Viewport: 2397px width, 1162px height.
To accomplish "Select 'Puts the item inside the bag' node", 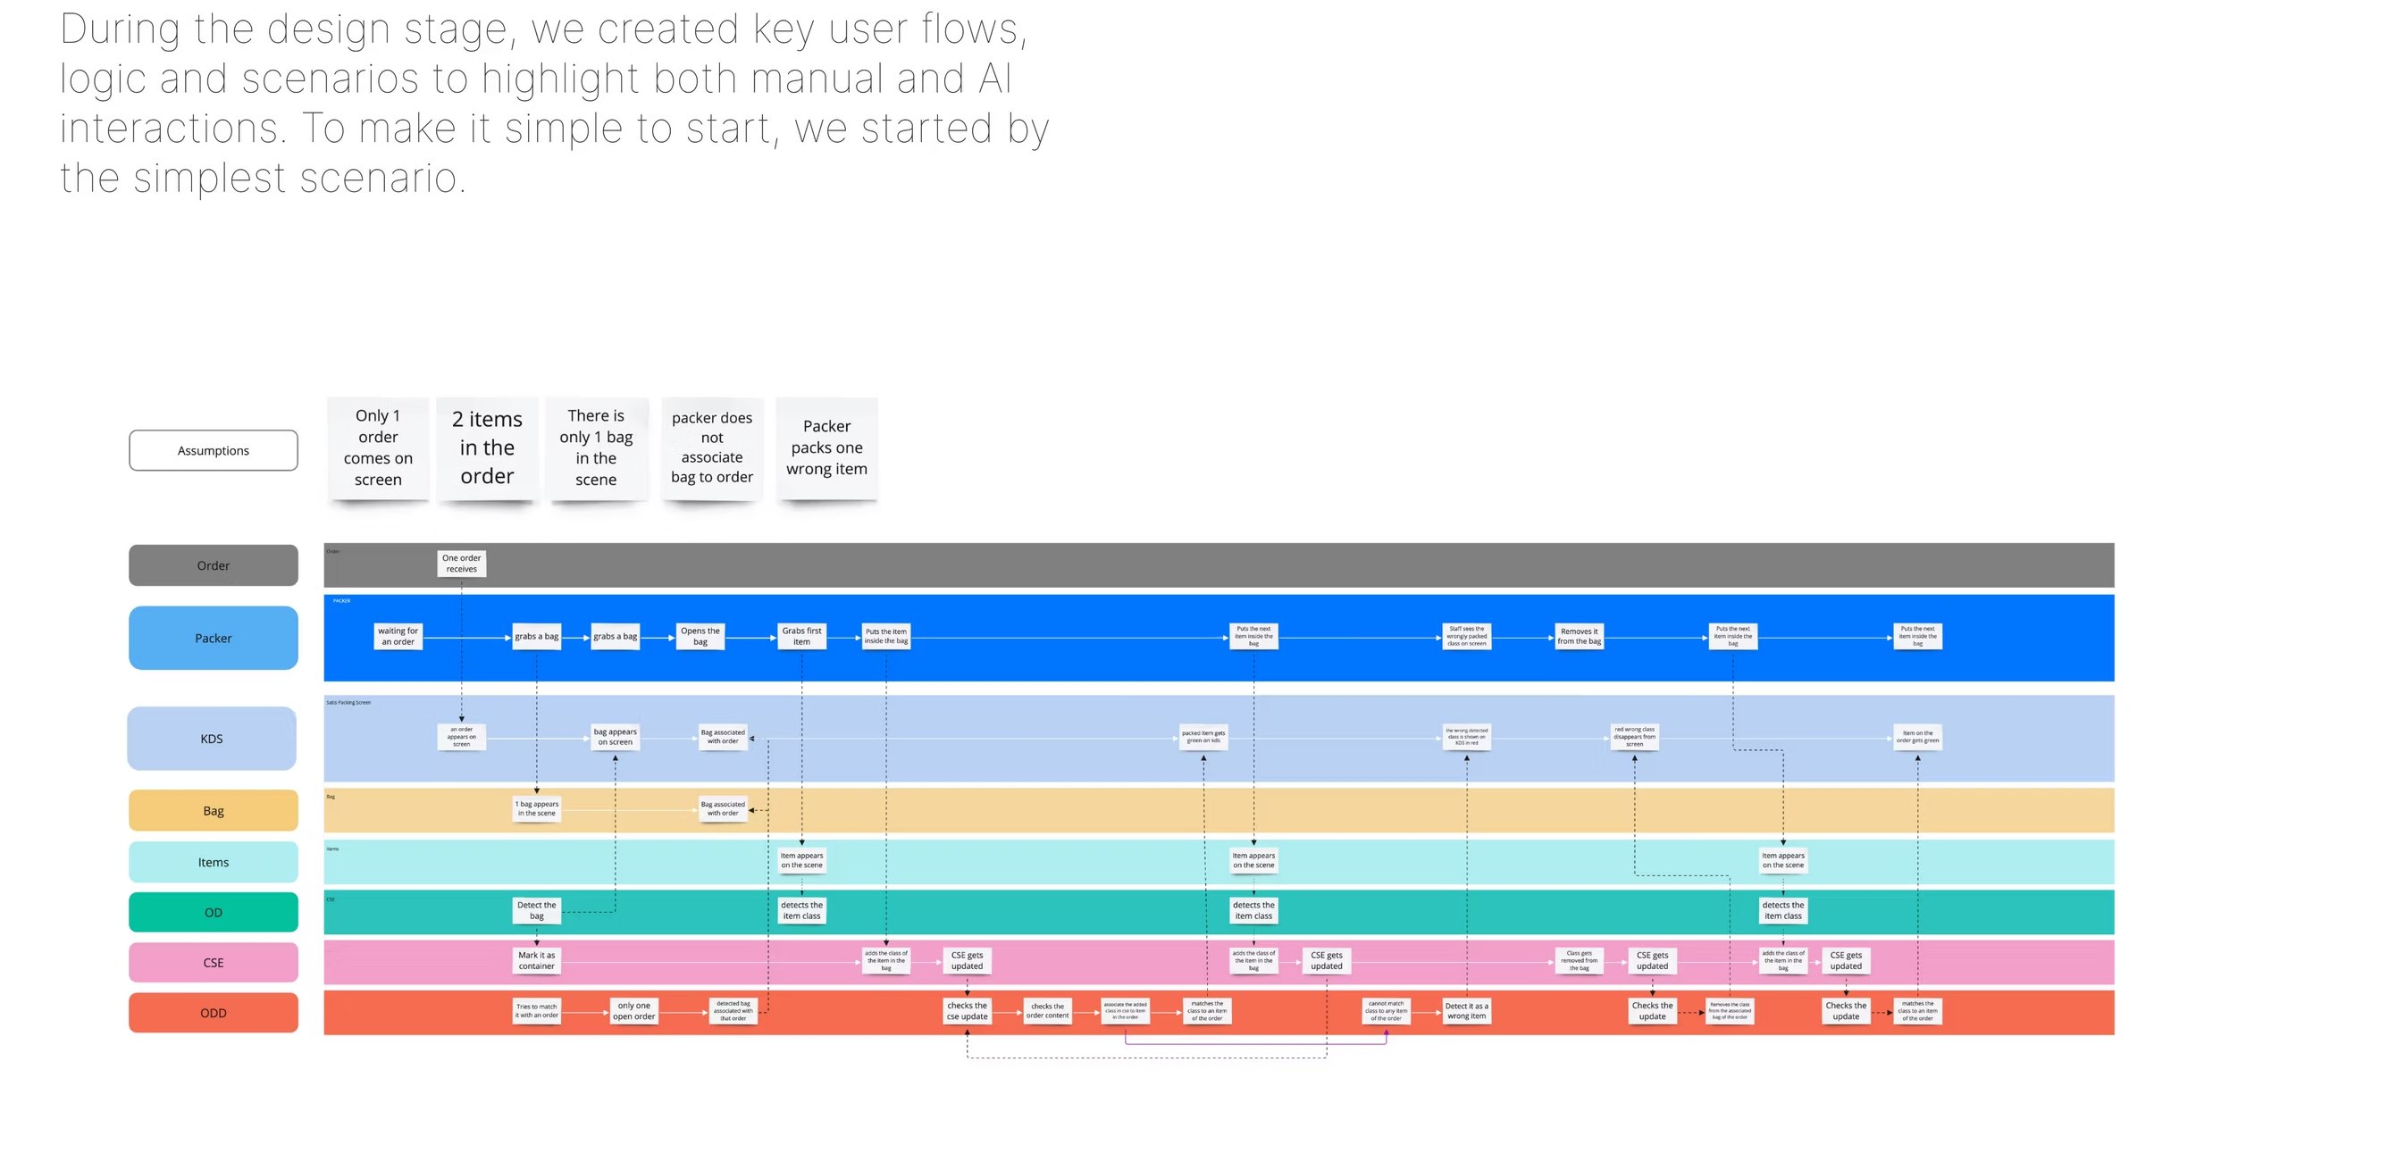I will click(886, 636).
